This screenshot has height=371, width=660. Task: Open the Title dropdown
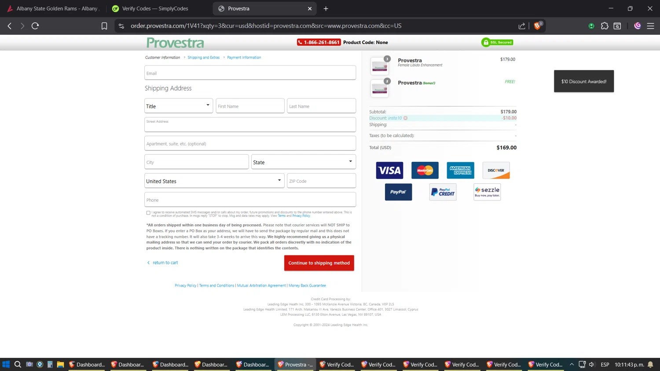[x=179, y=106]
